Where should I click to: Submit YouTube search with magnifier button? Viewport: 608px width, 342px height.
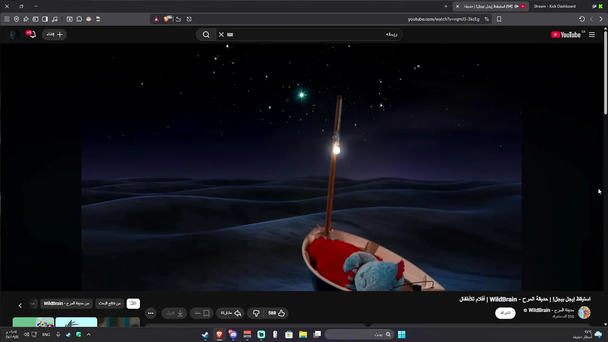(x=206, y=34)
